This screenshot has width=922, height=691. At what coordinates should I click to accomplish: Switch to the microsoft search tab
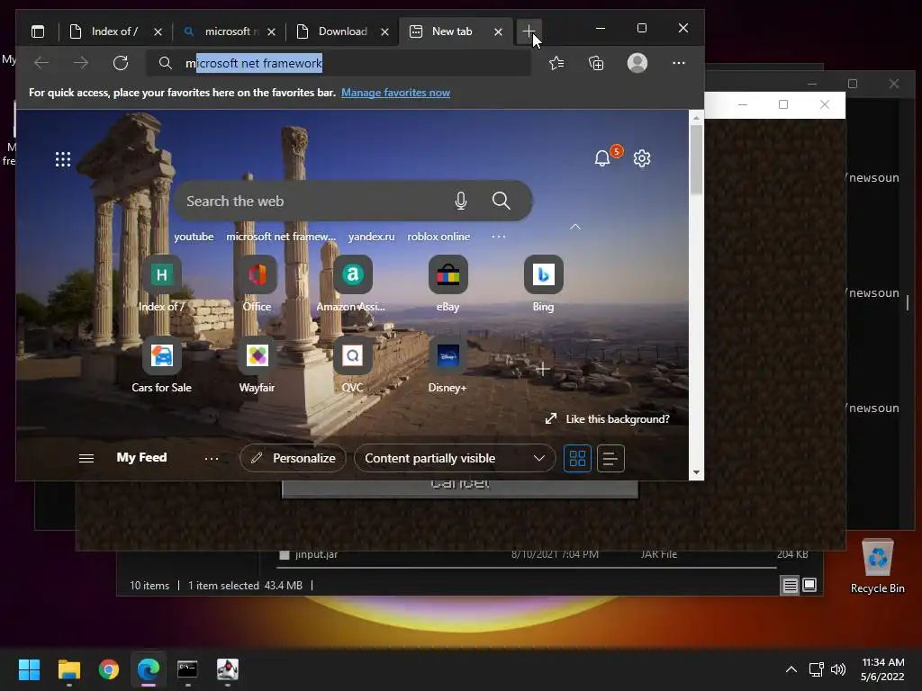point(230,31)
